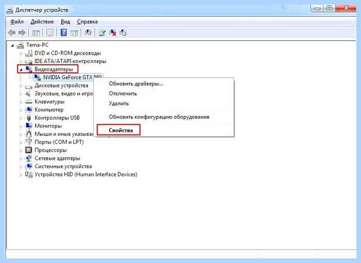Choose Обновить конфигурацию оборудования option
The height and width of the screenshot is (263, 361).
pyautogui.click(x=159, y=116)
